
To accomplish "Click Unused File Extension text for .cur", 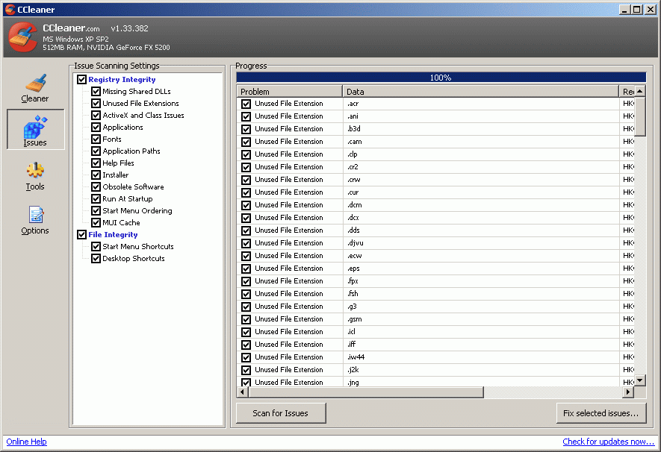I will (x=289, y=192).
